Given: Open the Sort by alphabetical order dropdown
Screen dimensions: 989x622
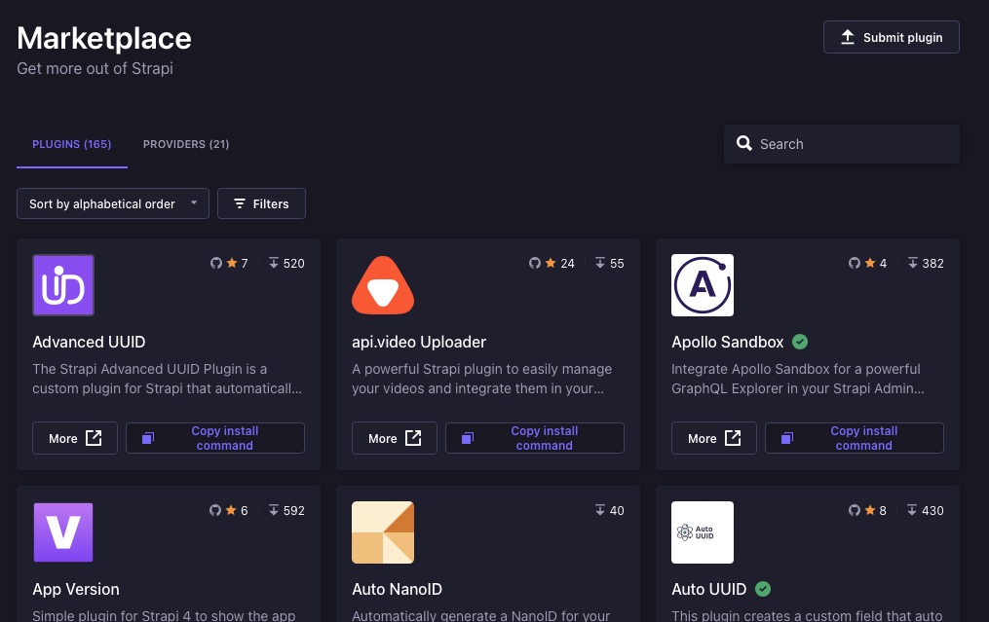Looking at the screenshot, I should (x=112, y=203).
